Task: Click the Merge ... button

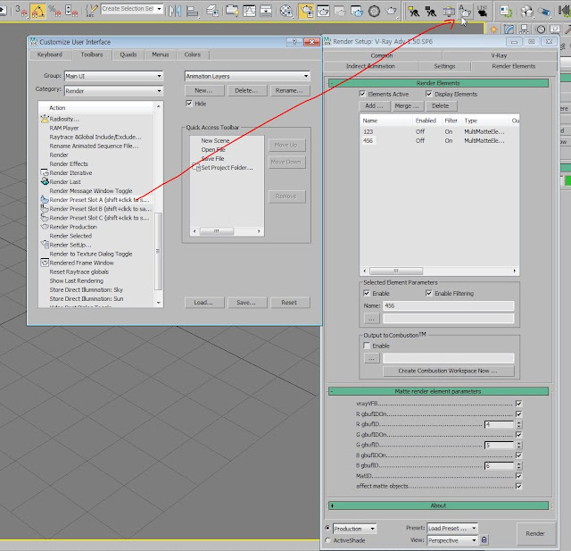Action: tap(407, 105)
